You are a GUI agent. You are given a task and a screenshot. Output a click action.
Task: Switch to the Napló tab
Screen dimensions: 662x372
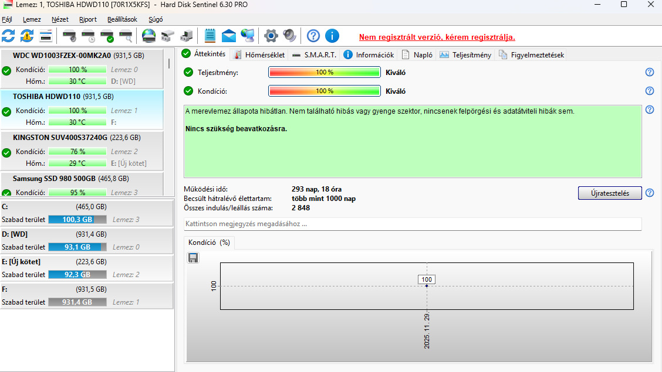417,54
